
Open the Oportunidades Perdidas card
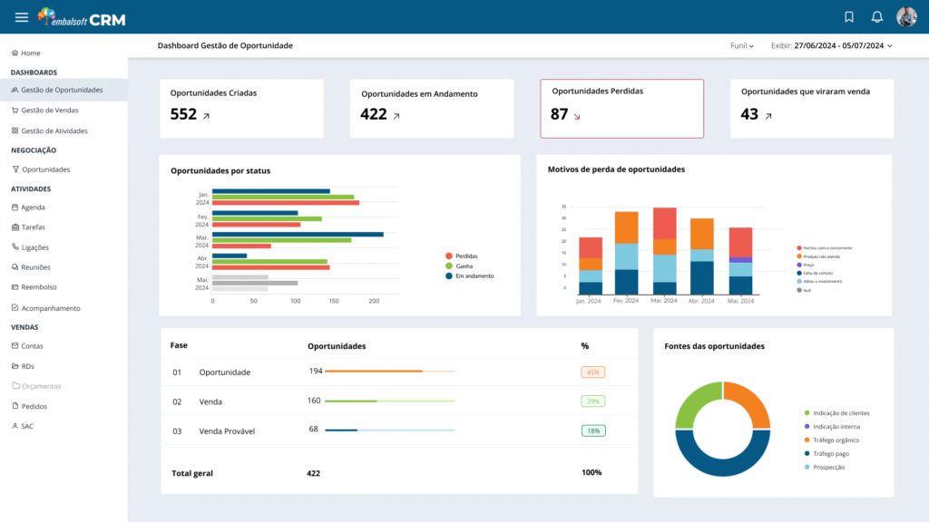pyautogui.click(x=621, y=108)
